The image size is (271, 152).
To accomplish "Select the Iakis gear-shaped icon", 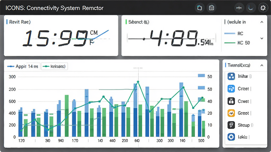I will [231, 137].
